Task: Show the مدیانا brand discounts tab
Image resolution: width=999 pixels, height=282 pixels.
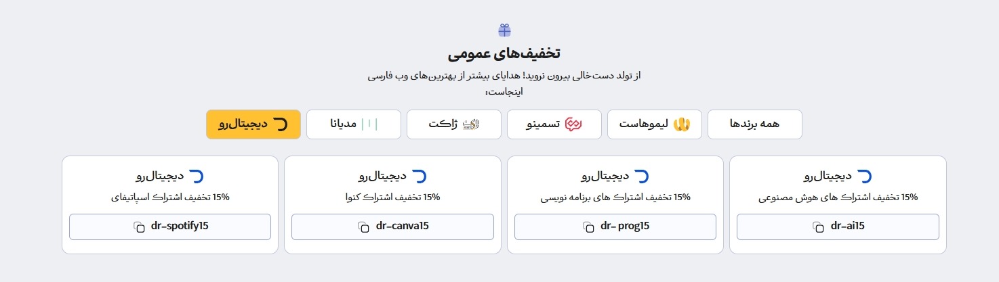Action: click(x=353, y=124)
